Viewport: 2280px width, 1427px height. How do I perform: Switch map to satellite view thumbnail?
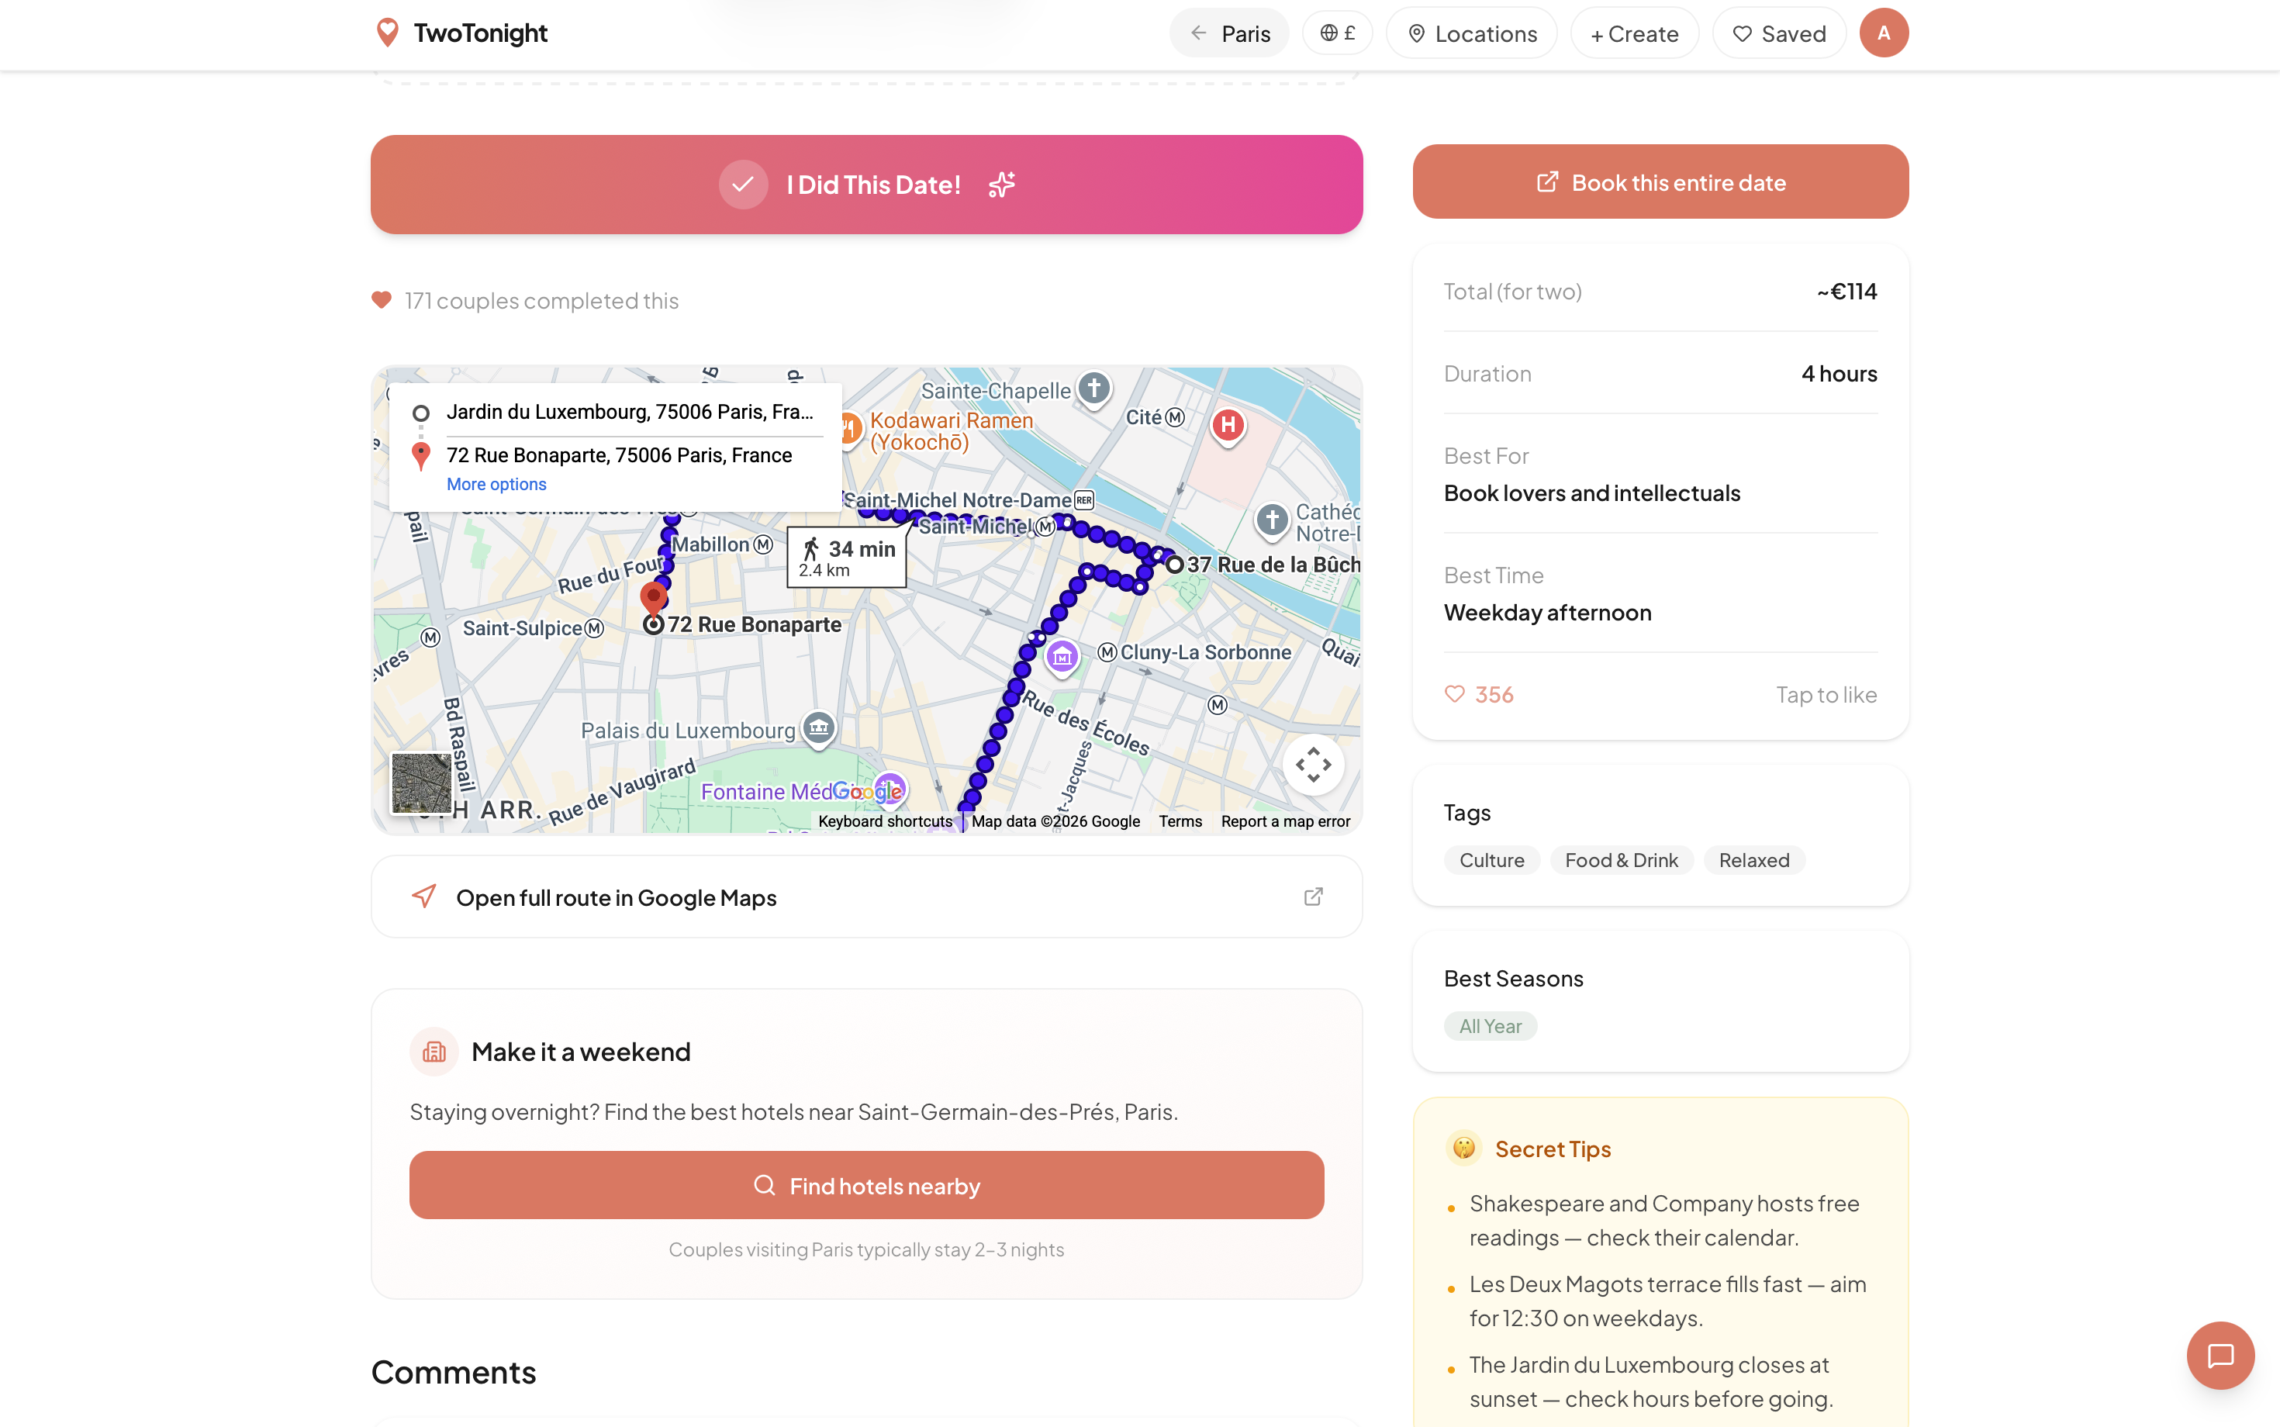[421, 783]
